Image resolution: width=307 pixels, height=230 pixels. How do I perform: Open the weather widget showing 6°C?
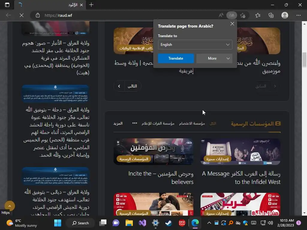tap(22, 223)
